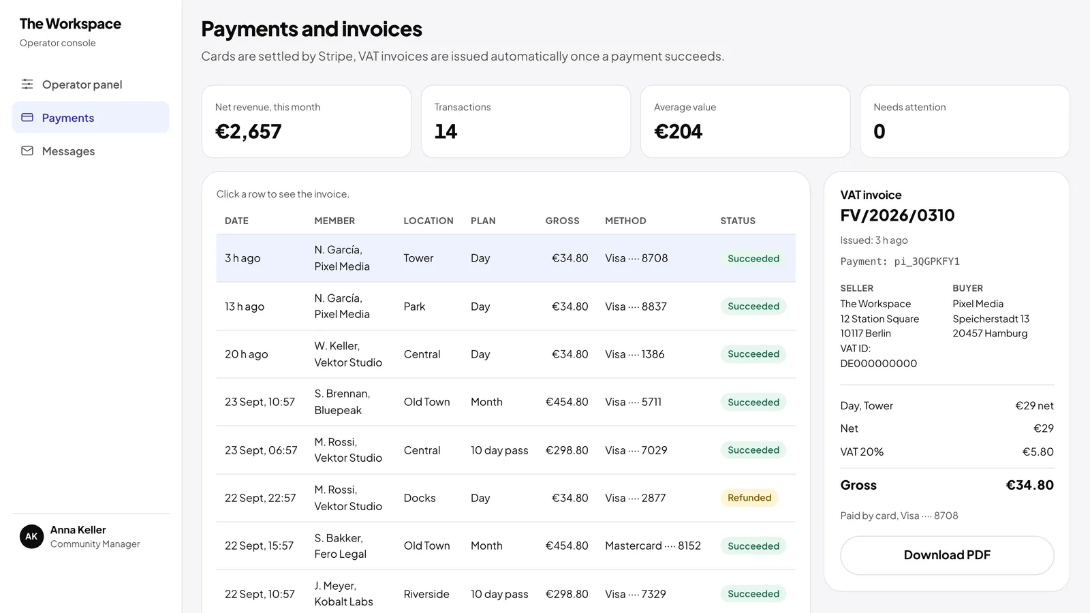
Task: Click the METHOD column header
Action: 625,221
